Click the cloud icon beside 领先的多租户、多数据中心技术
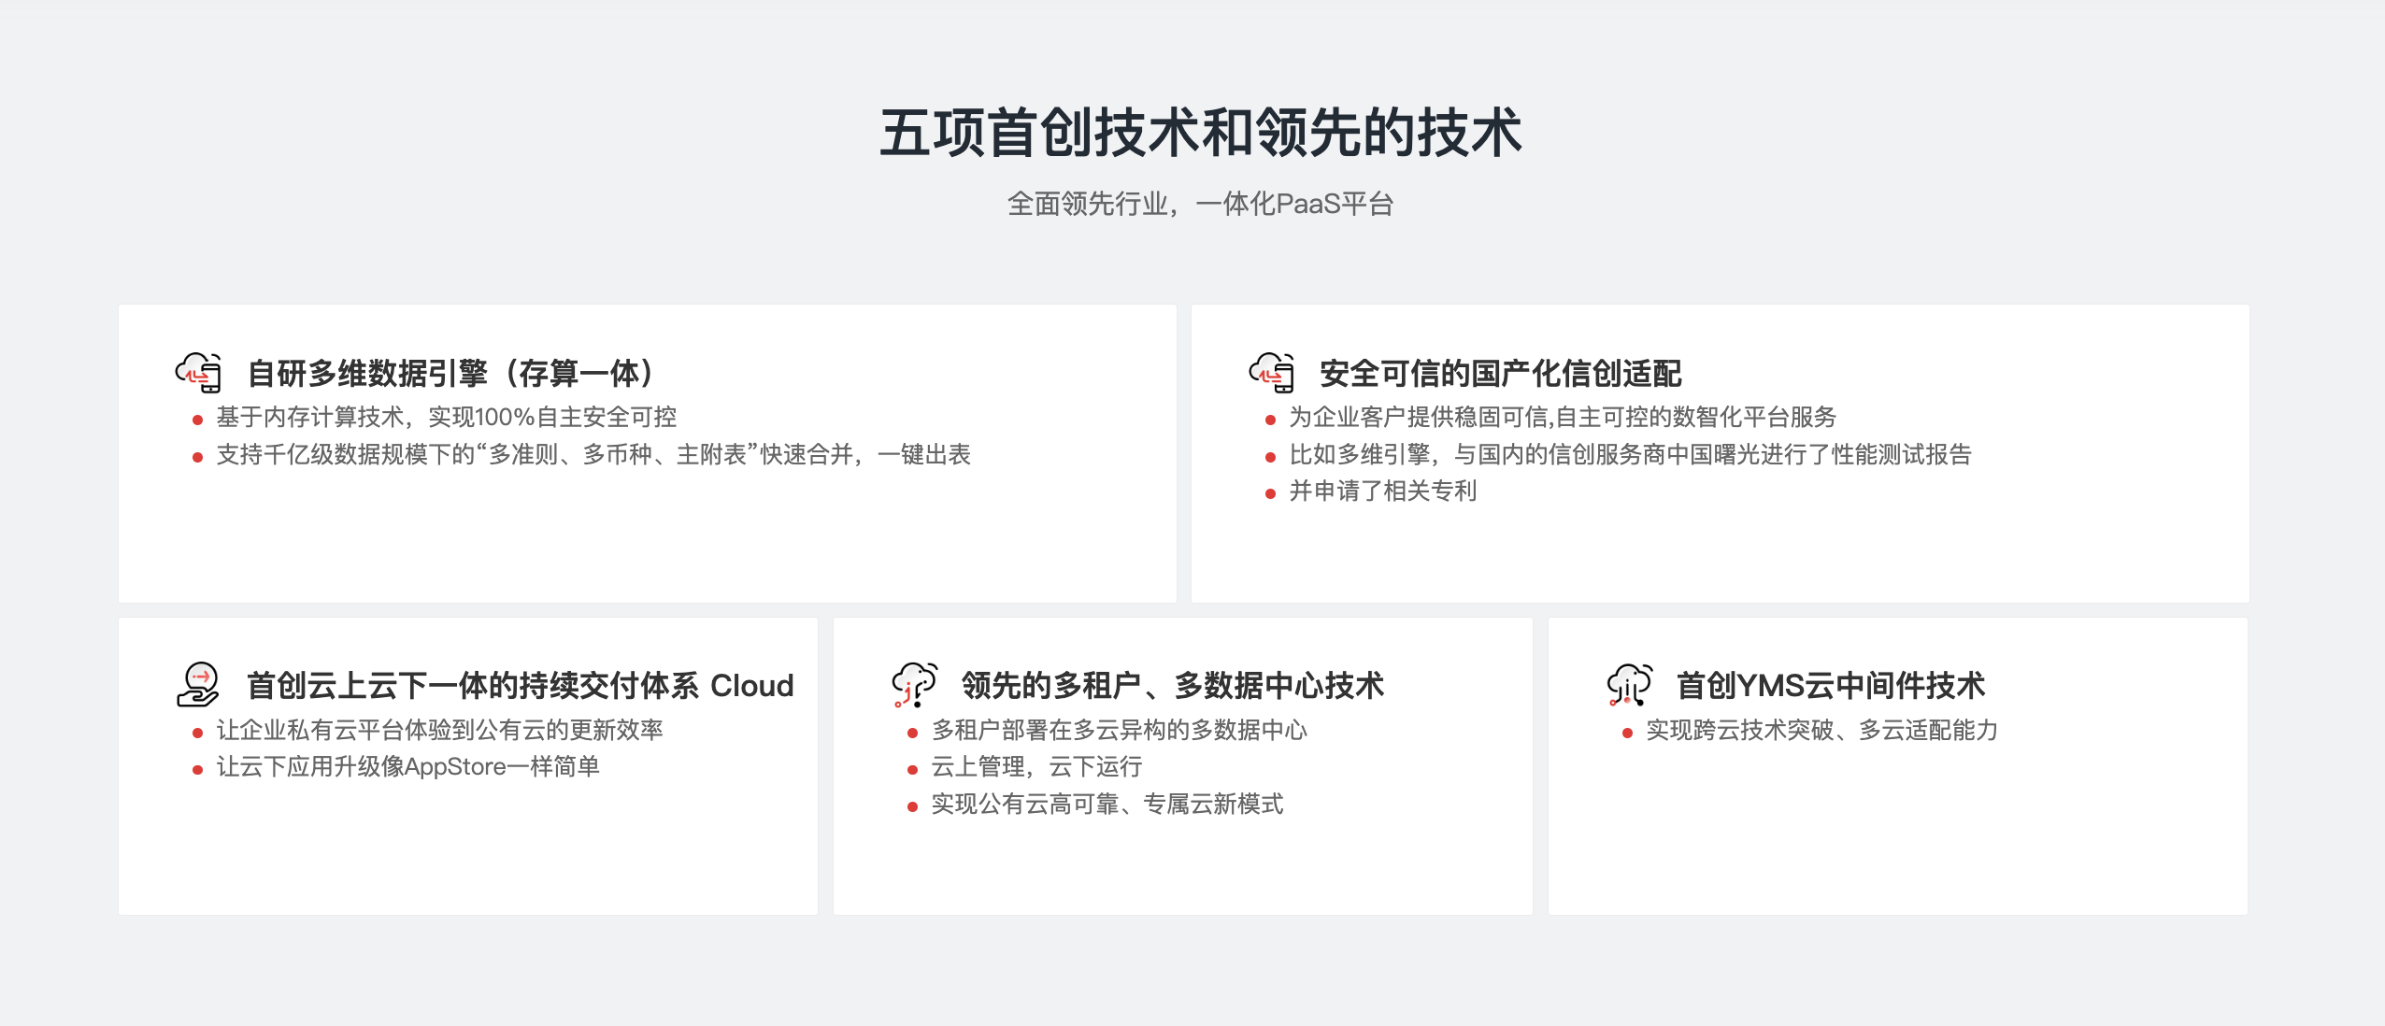This screenshot has height=1026, width=2385. [914, 684]
